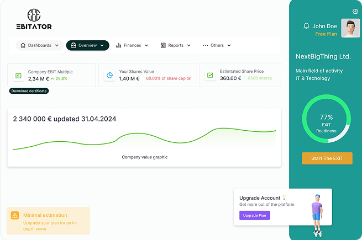362x240 pixels.
Task: Click the Start The EXIT button
Action: (x=327, y=158)
